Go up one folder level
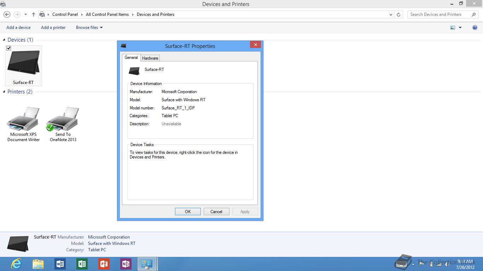 [x=33, y=14]
